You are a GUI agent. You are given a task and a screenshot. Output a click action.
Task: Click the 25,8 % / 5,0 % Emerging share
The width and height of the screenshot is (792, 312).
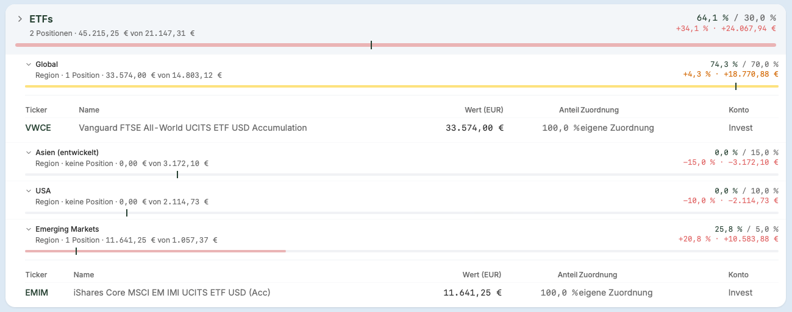click(x=746, y=229)
